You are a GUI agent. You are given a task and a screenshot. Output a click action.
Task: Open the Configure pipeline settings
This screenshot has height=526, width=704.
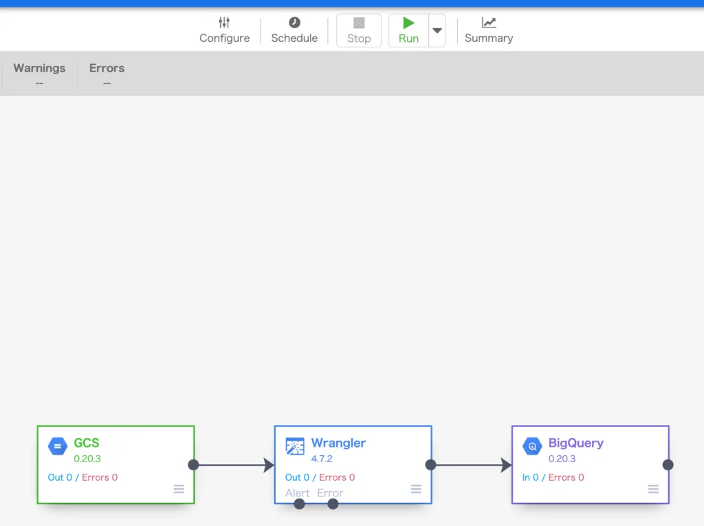tap(224, 30)
